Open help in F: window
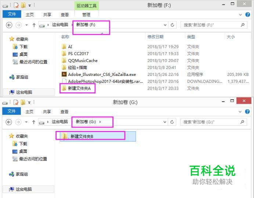This screenshot has height=198, width=254. click(x=247, y=15)
